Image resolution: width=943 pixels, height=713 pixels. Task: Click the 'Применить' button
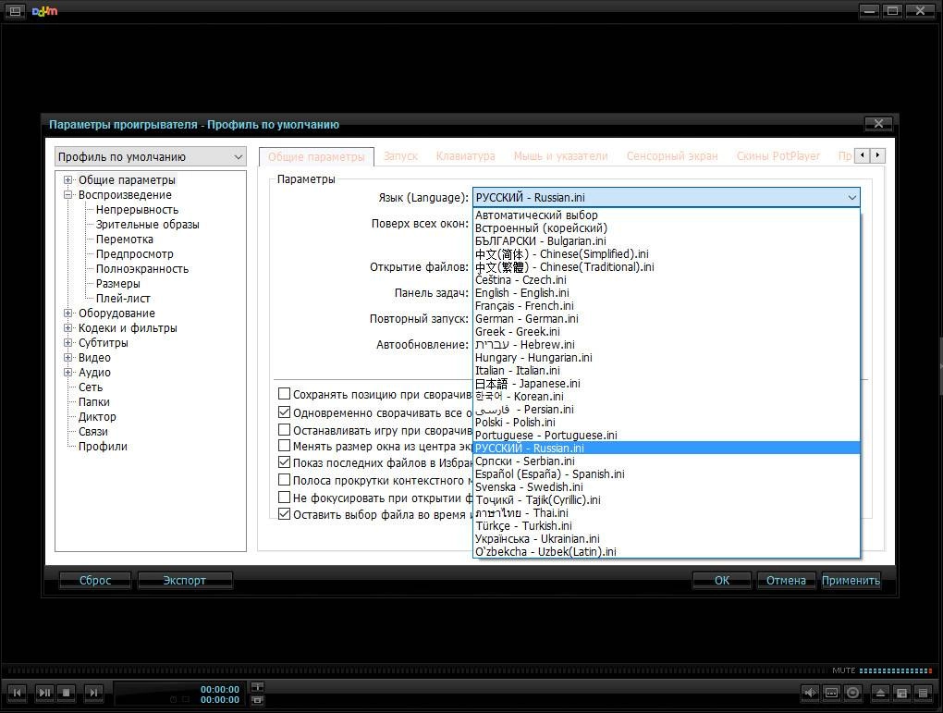point(851,580)
